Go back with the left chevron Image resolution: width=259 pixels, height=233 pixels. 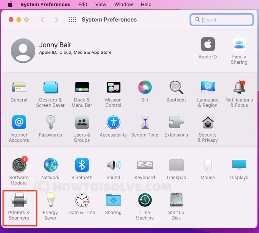pos(42,20)
